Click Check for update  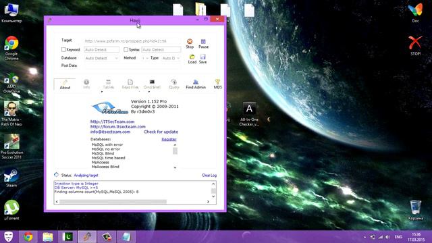pyautogui.click(x=161, y=132)
